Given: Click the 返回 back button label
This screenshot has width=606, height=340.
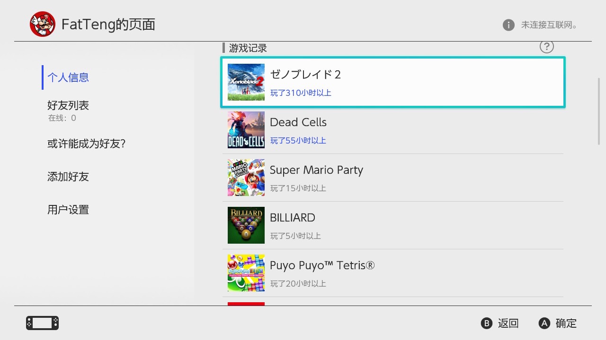Looking at the screenshot, I should click(508, 323).
